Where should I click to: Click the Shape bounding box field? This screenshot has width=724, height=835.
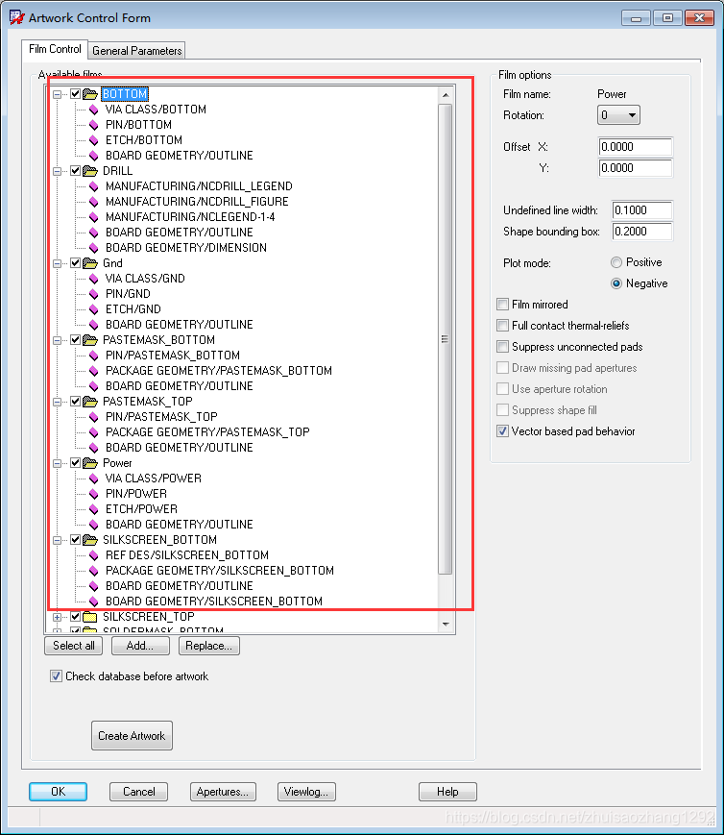(642, 232)
